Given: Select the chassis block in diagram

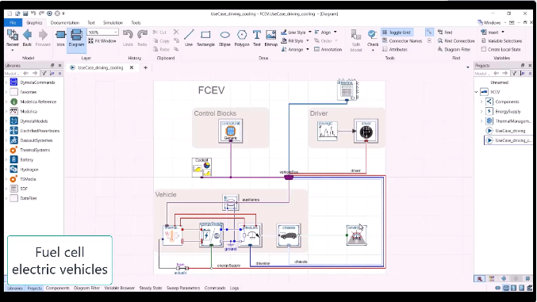Looking at the screenshot, I should click(x=289, y=235).
